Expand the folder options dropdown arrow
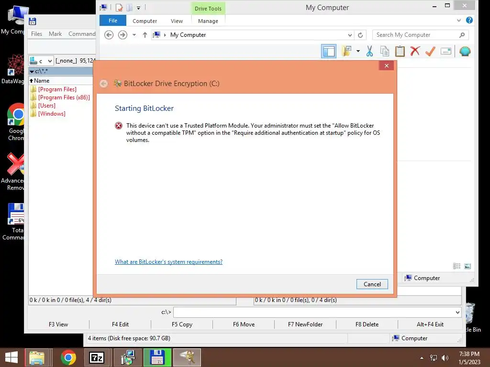490x367 pixels. tap(358, 51)
